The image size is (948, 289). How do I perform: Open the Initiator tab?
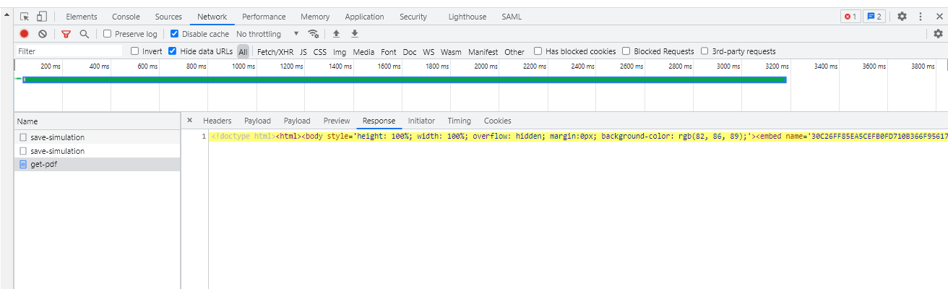[421, 121]
